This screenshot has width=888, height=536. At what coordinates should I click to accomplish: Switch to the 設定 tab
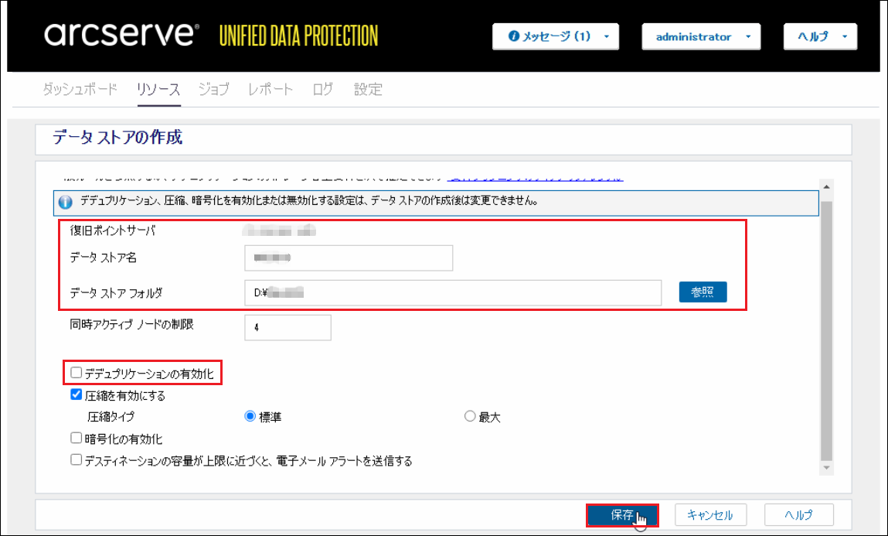368,90
